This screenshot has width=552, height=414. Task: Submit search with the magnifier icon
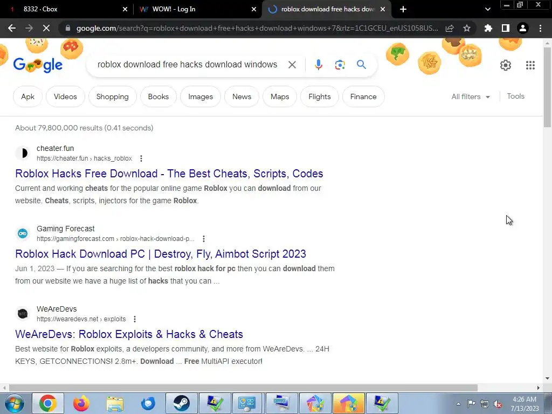coord(361,65)
